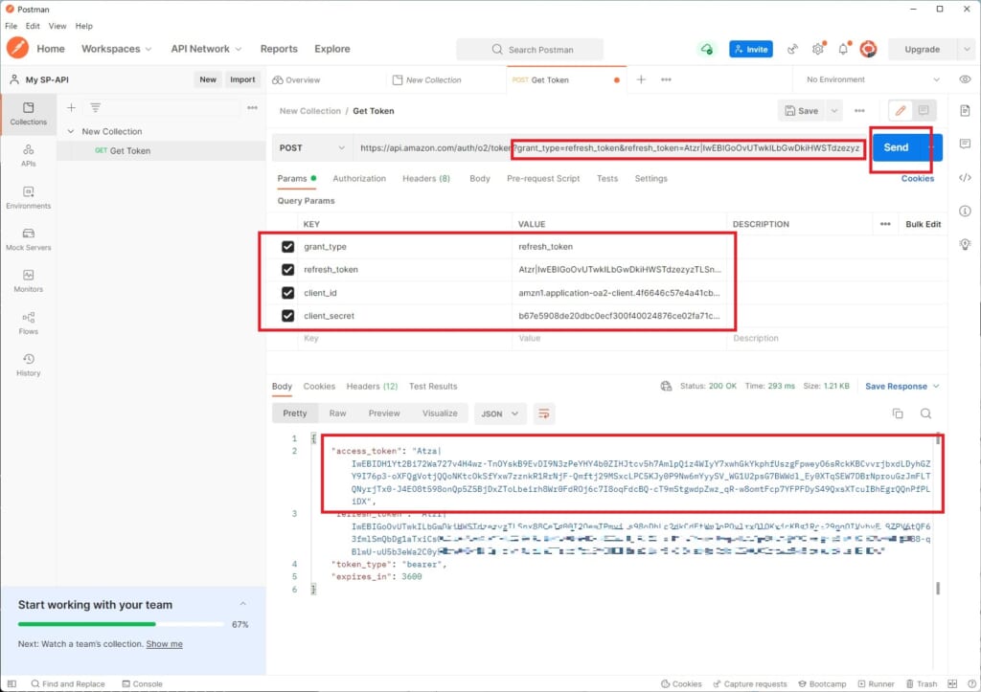Switch to the Pre-request Script tab
This screenshot has height=692, width=981.
(x=543, y=178)
